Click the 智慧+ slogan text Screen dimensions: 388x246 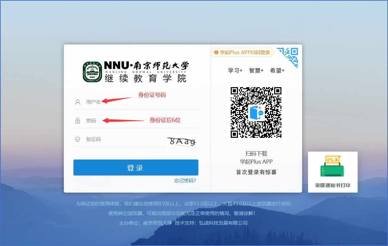pyautogui.click(x=256, y=71)
